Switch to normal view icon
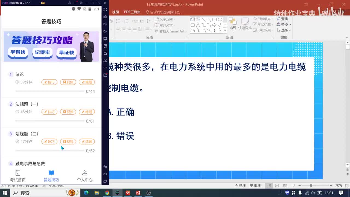 (x=269, y=186)
